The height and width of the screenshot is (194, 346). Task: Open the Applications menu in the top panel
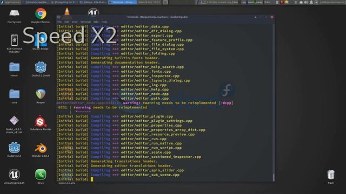11,2
